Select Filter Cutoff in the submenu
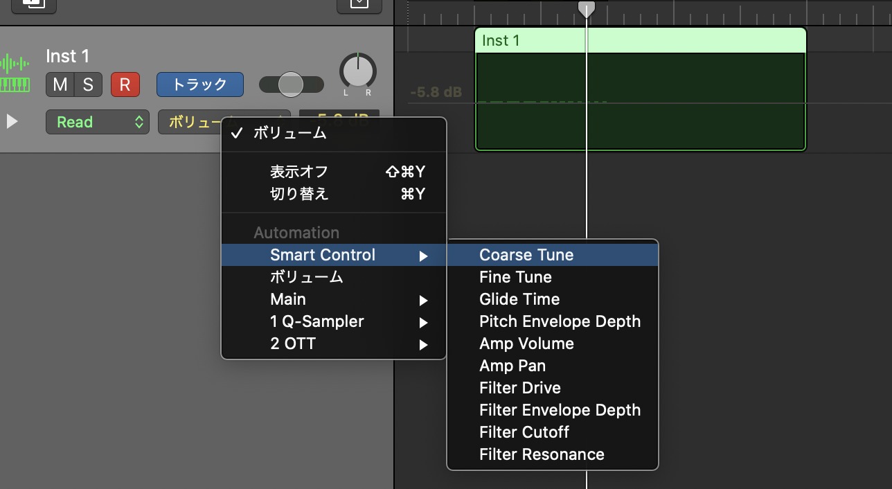 (524, 432)
